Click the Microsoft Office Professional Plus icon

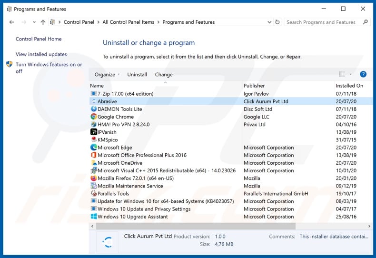click(93, 155)
